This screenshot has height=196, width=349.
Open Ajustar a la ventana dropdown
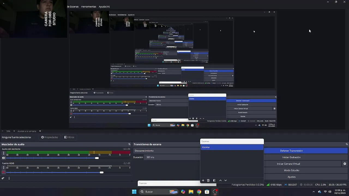[x=40, y=131]
